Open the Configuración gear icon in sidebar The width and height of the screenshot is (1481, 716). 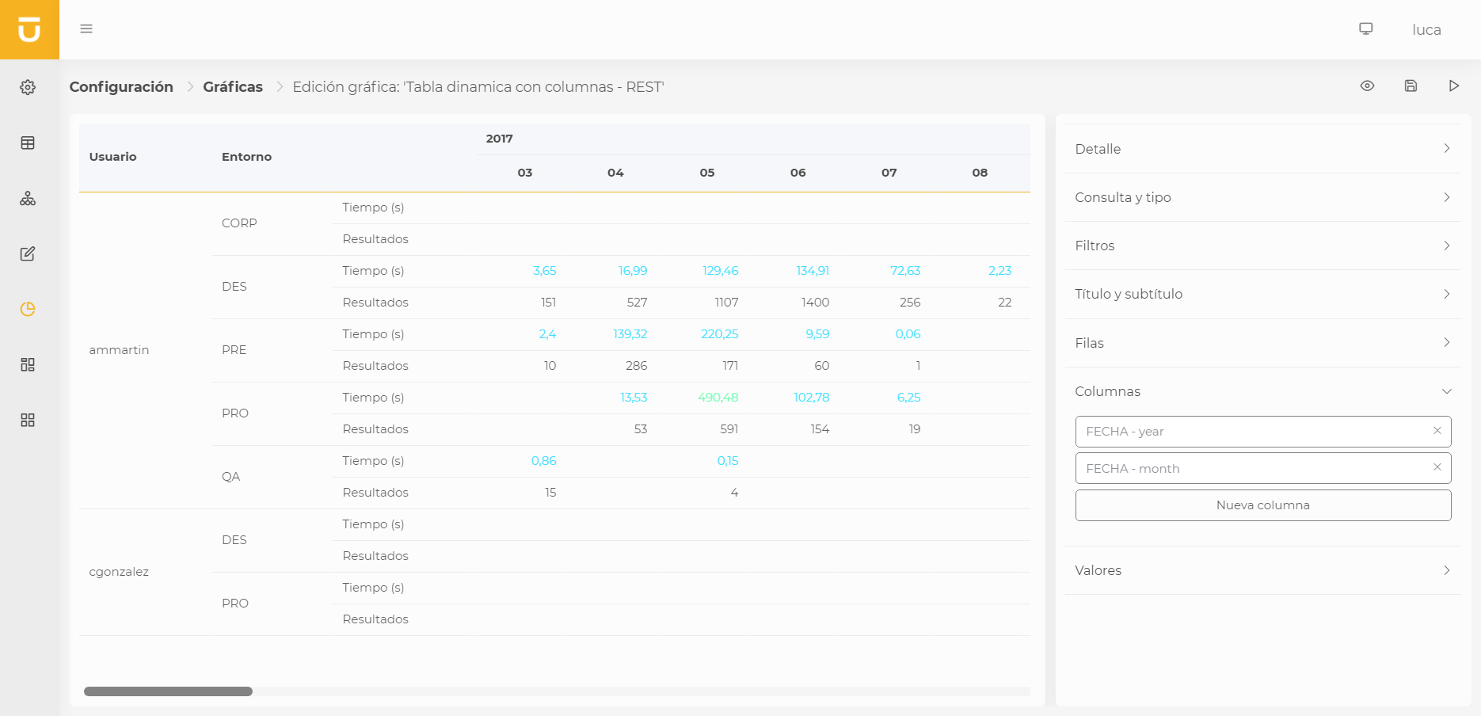point(28,87)
